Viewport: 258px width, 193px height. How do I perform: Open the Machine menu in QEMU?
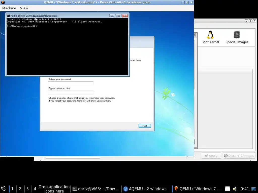9,8
